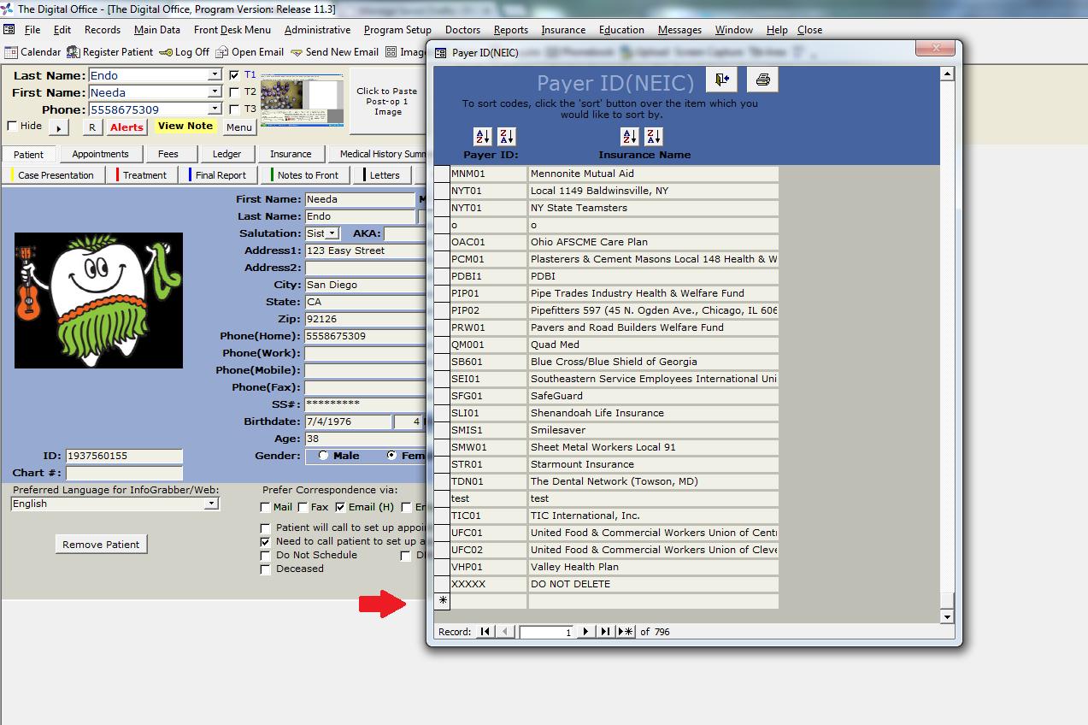Switch to the Appointments tab

click(x=101, y=154)
